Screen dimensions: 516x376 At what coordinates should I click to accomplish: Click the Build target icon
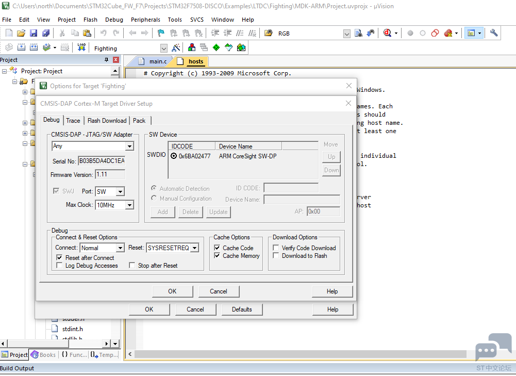[x=21, y=47]
